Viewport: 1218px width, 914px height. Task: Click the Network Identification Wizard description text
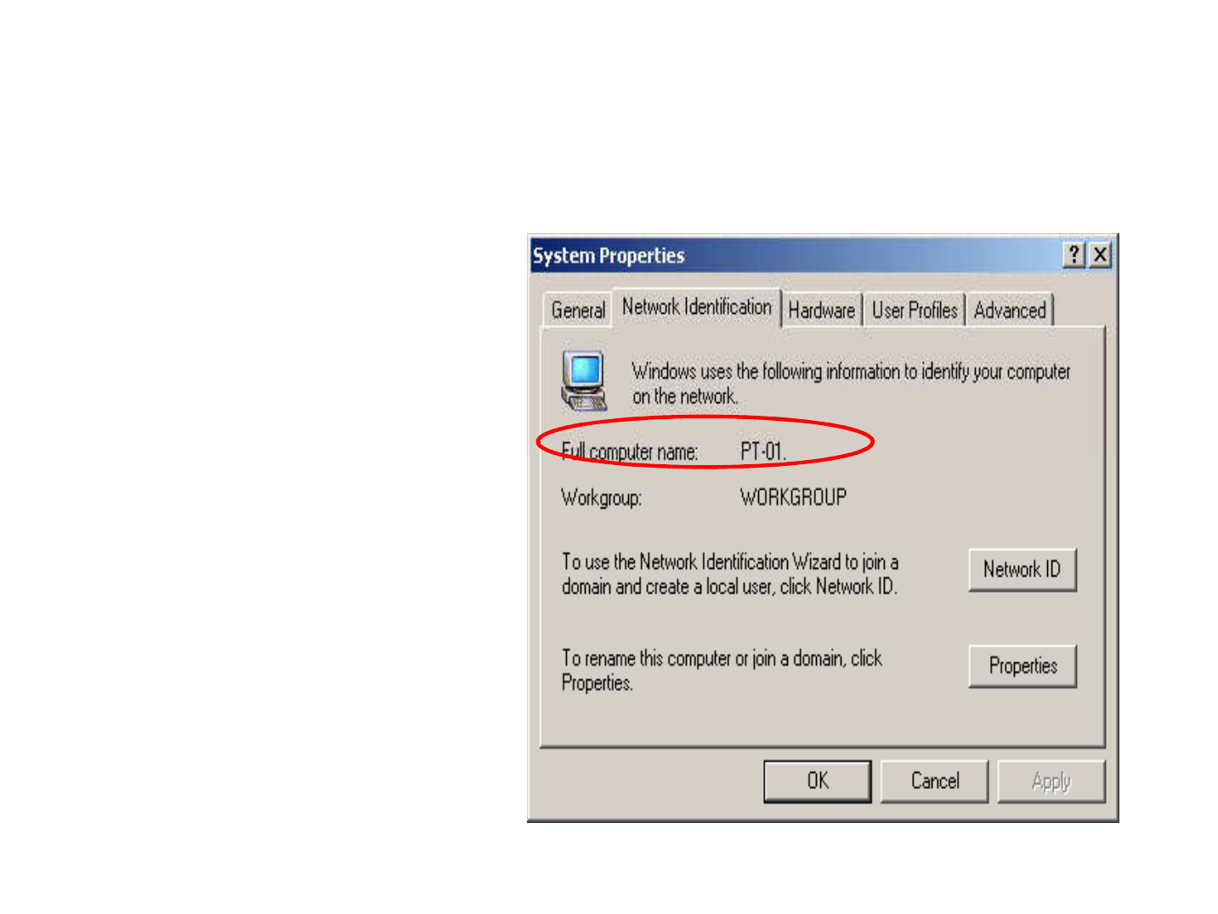[730, 574]
